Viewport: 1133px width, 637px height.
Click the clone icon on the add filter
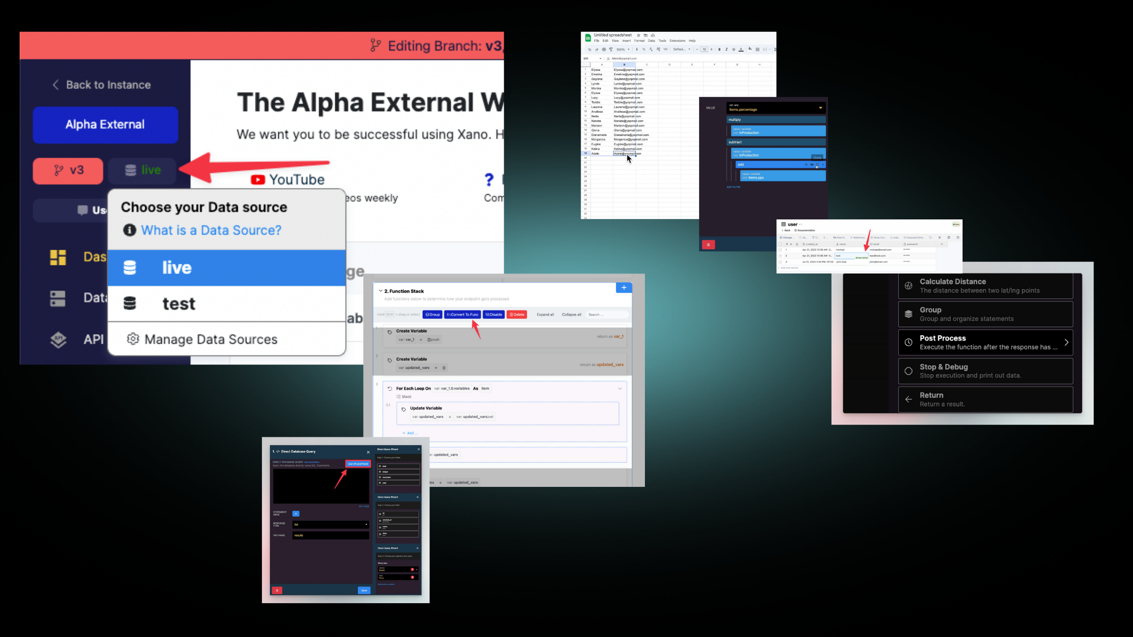pos(817,164)
